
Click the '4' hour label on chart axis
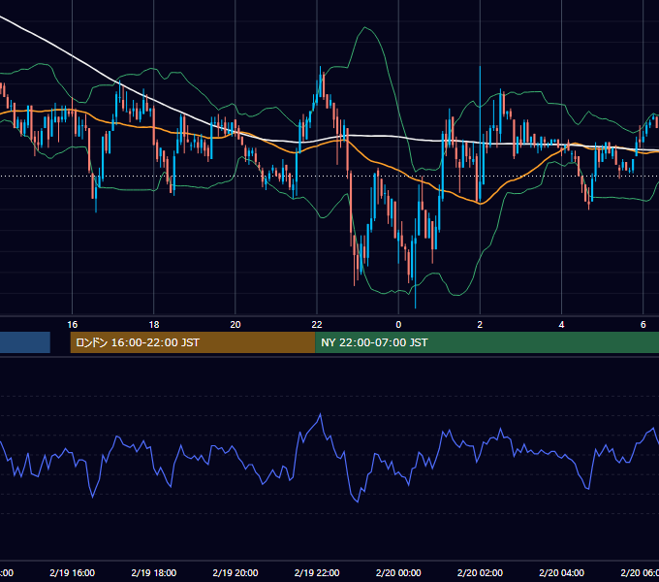561,324
